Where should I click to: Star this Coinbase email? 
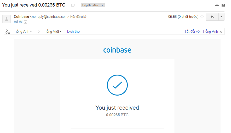coord(202,17)
